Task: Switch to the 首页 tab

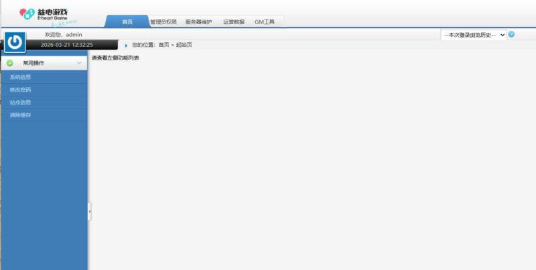Action: click(127, 22)
